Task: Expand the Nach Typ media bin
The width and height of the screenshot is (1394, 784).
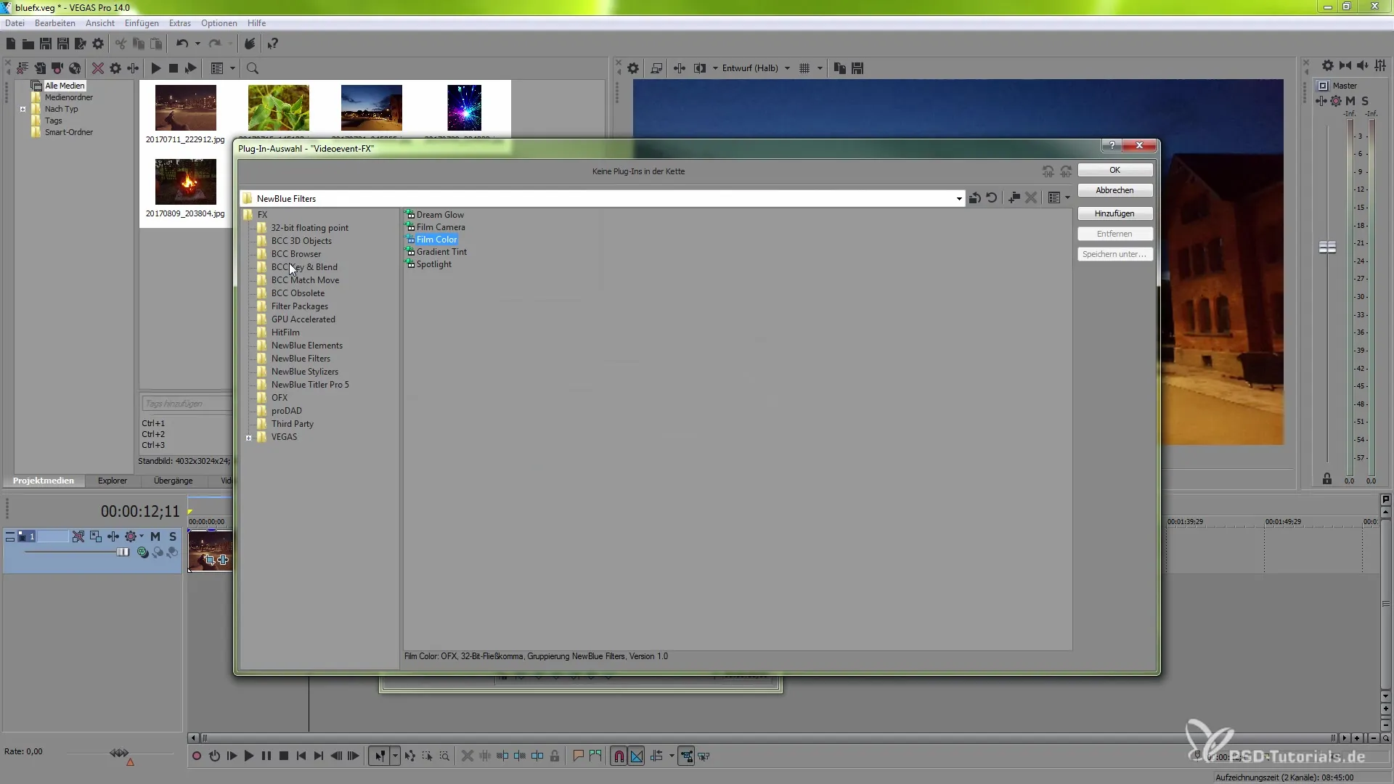Action: (23, 110)
